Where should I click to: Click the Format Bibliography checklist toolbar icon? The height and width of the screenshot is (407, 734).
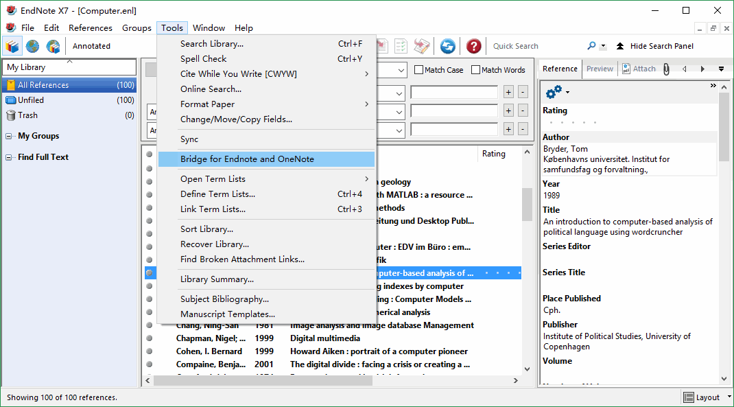coord(401,46)
